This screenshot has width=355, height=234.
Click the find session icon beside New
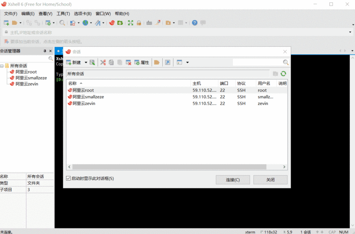click(92, 62)
